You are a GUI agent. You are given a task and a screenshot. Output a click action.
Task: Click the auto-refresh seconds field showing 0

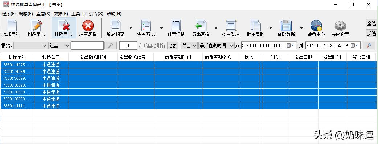point(128,45)
